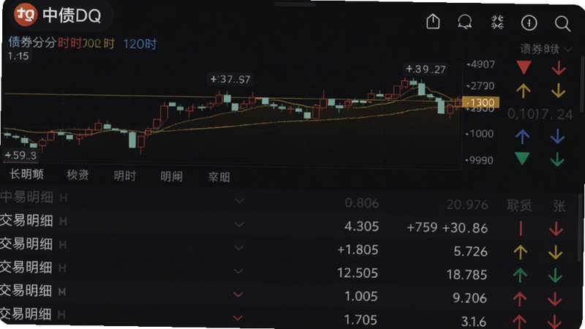Viewport: 585px width, 329px height.
Task: Click the 张 column header
Action: [x=559, y=205]
